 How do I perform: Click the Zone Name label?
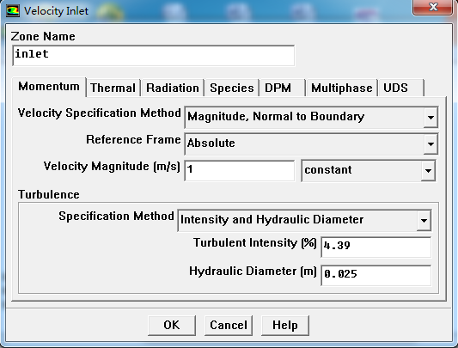(43, 37)
